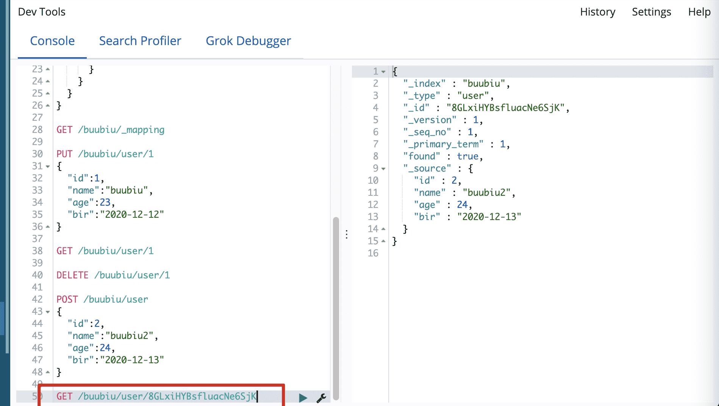Run the request with the green play icon

(x=303, y=398)
